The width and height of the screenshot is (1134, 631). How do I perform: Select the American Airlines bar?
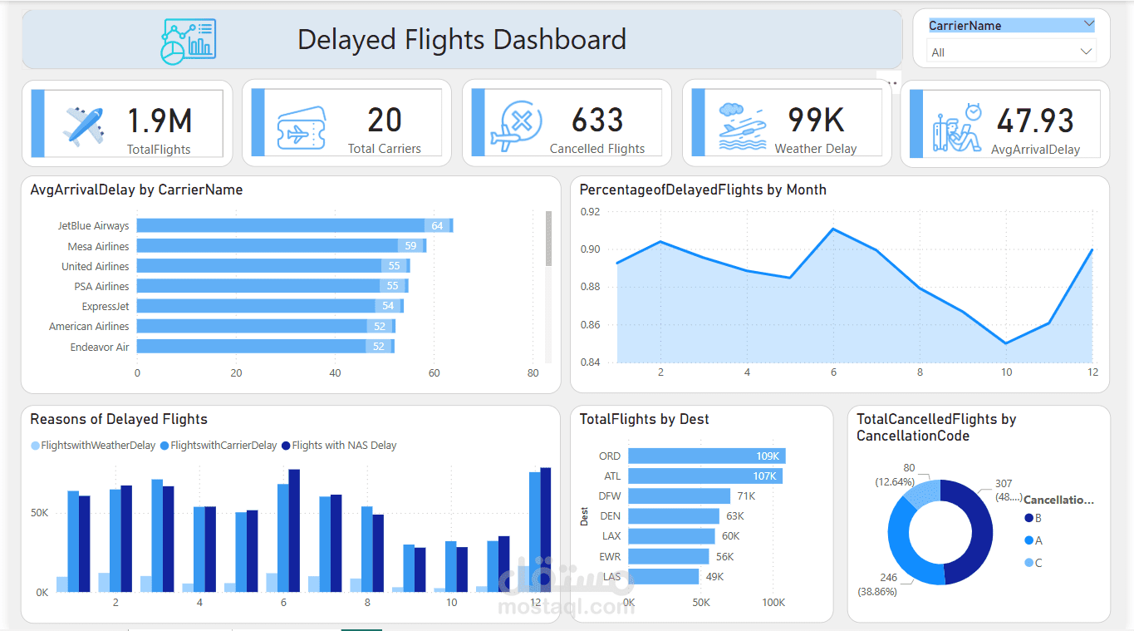click(x=266, y=326)
